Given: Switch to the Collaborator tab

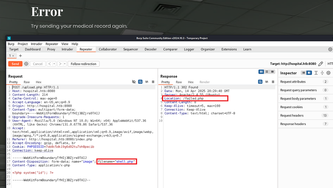Looking at the screenshot, I should 108,49.
